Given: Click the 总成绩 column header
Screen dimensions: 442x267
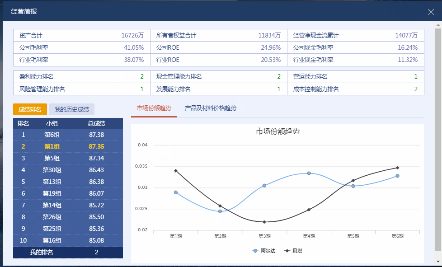Looking at the screenshot, I should (96, 123).
